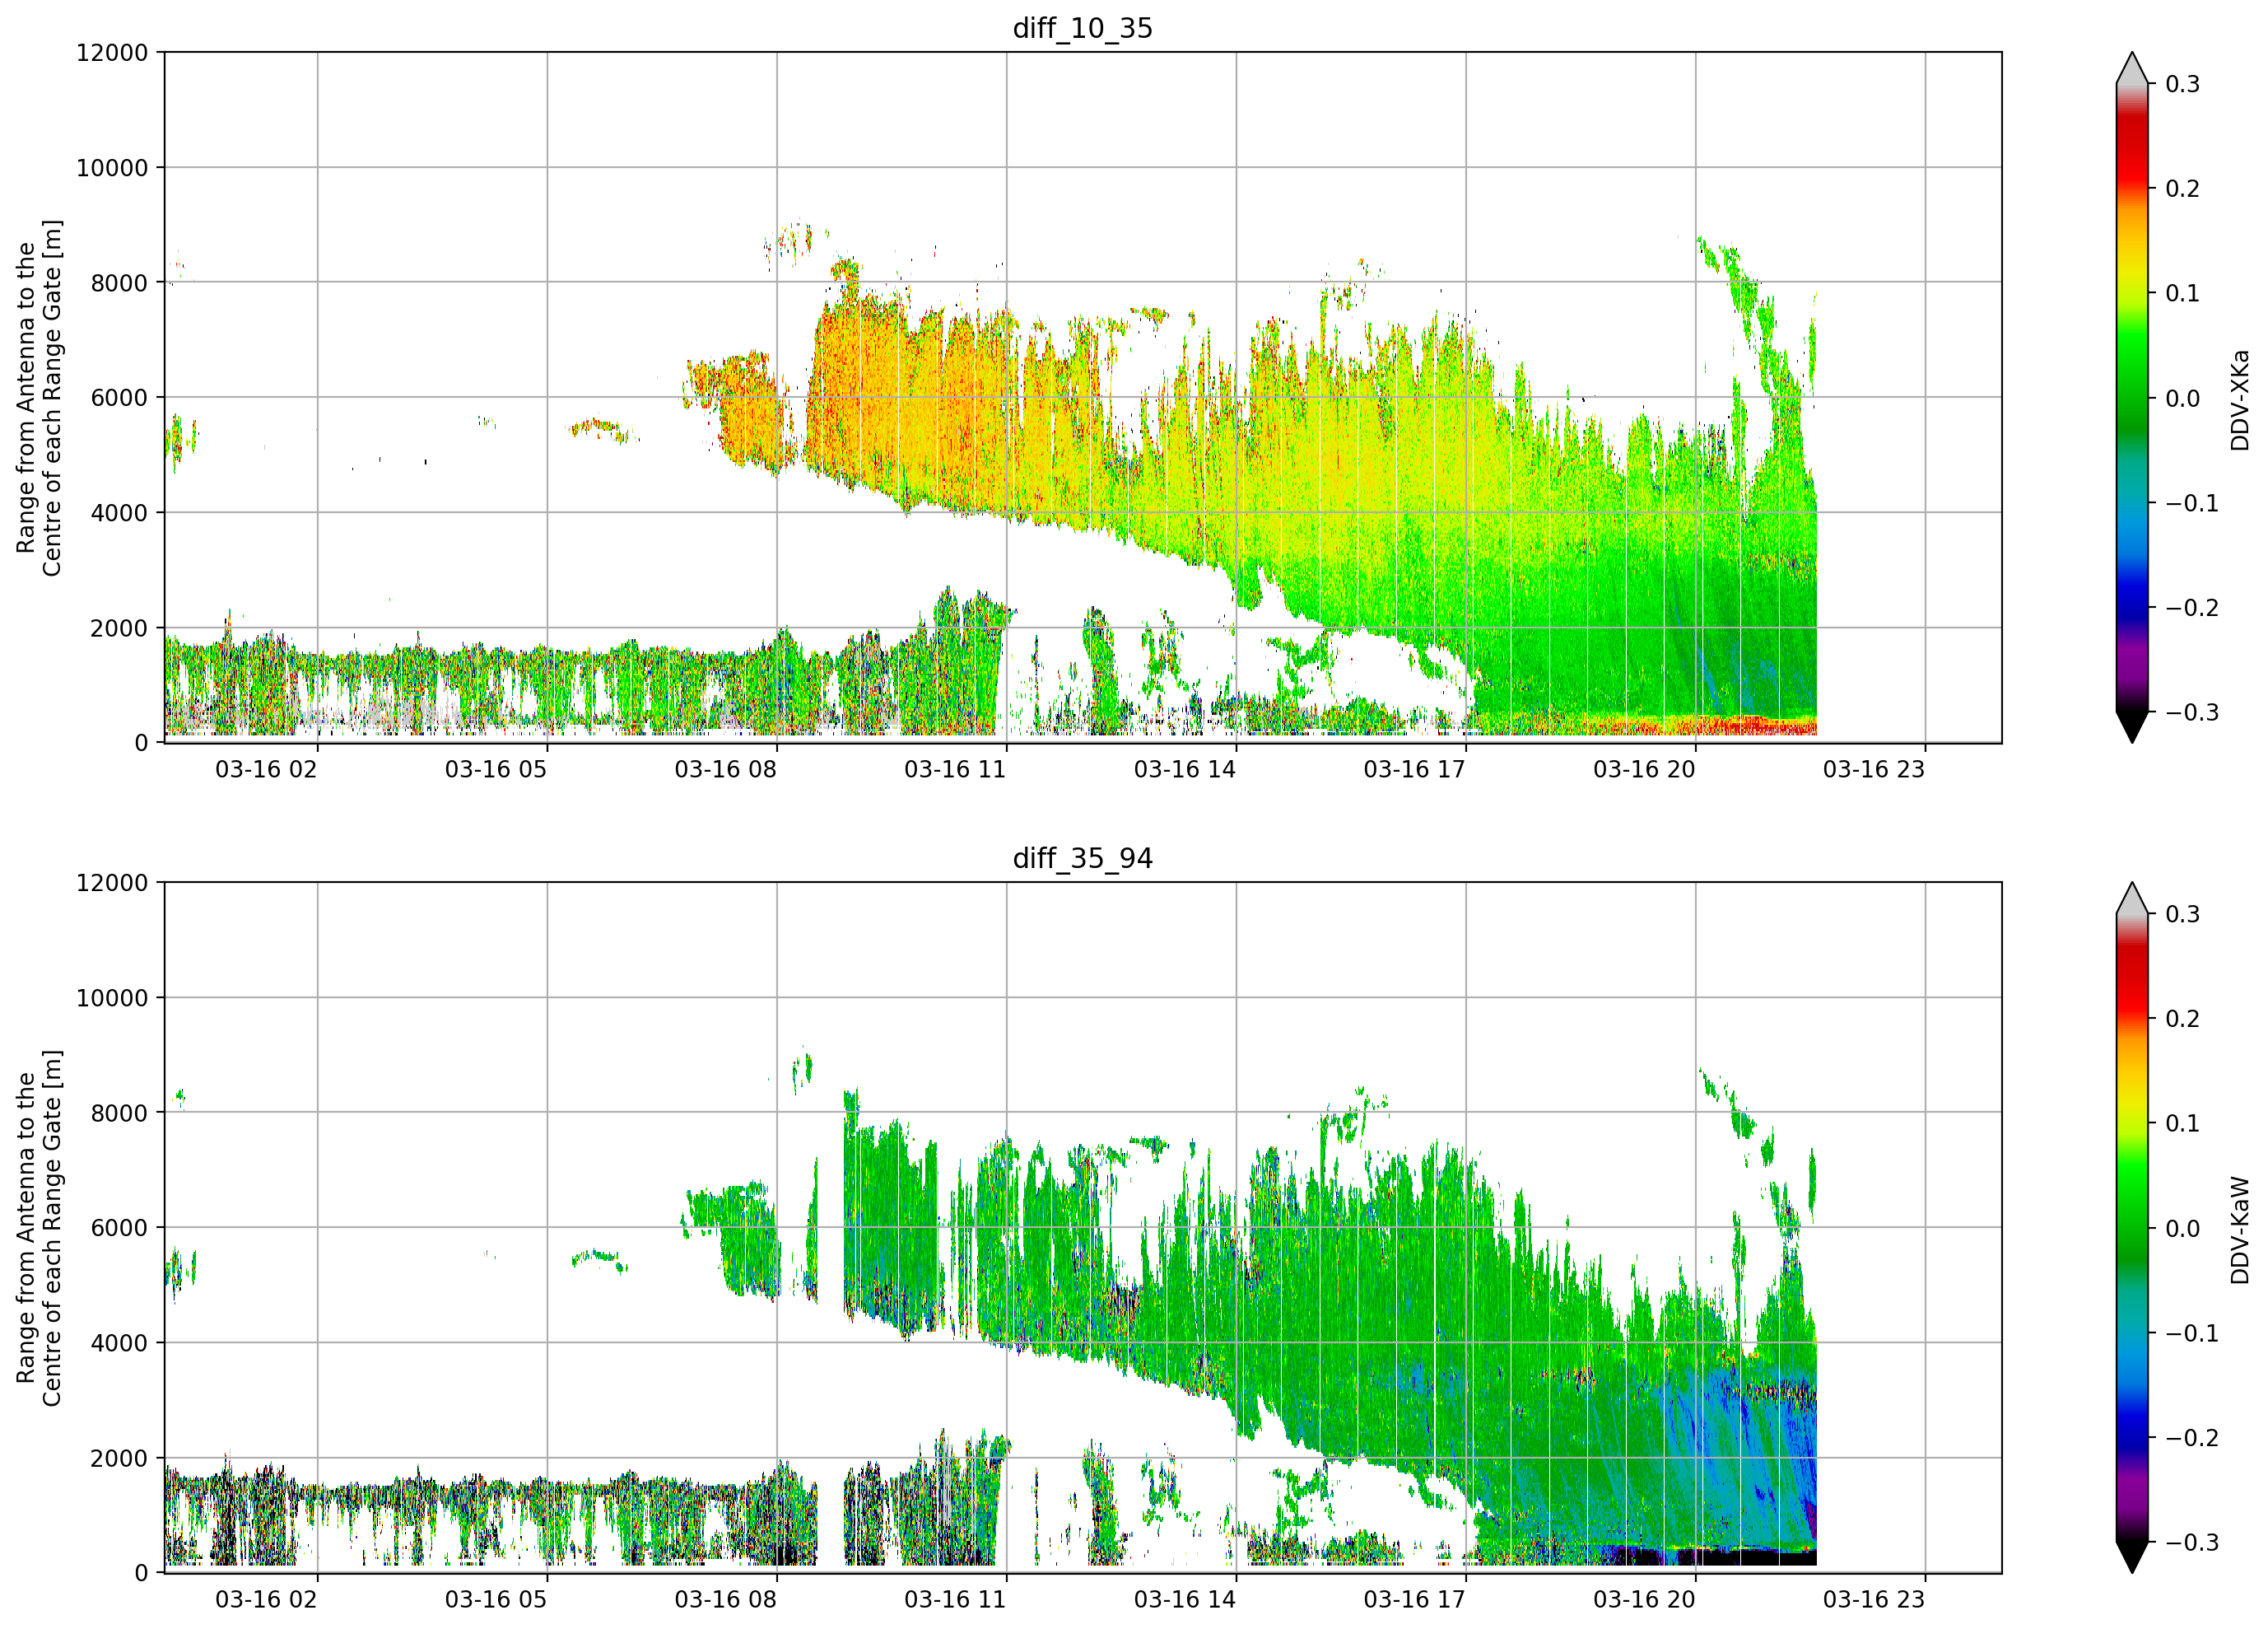
Task: Click '03-16 23' under the diff_10_35 plot
Action: (x=1874, y=769)
